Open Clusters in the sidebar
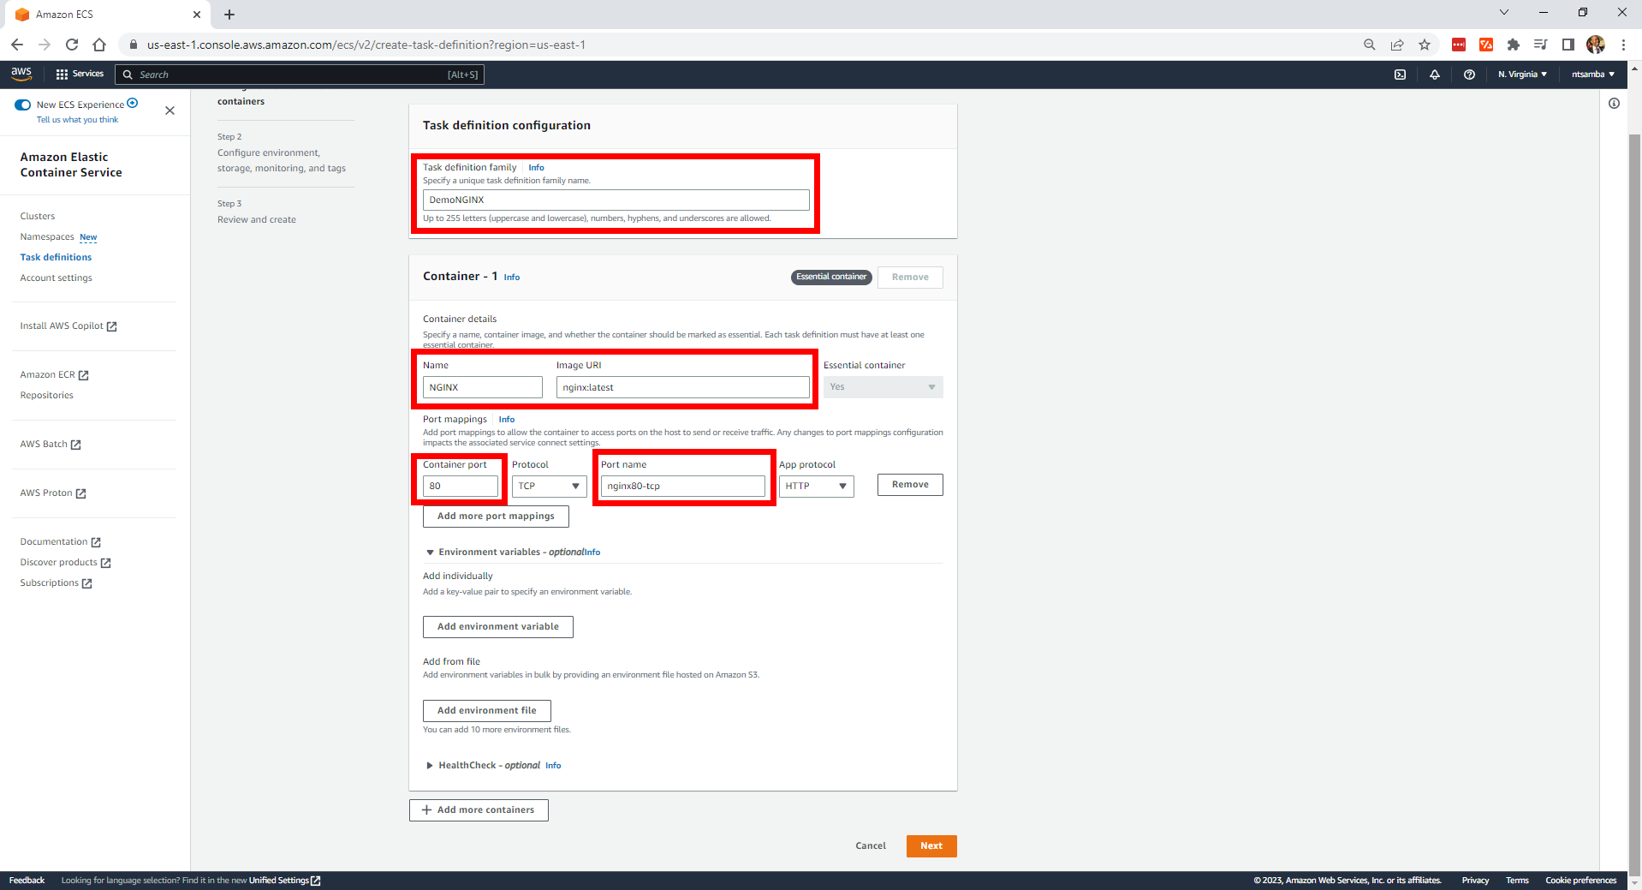The width and height of the screenshot is (1642, 890). click(38, 216)
